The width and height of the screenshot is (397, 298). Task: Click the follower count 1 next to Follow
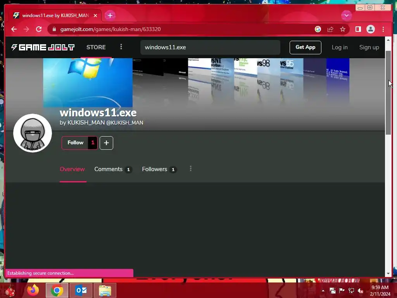pyautogui.click(x=93, y=143)
